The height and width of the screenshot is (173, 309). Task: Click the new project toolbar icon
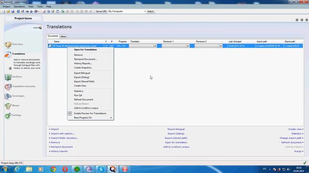pyautogui.click(x=4, y=12)
